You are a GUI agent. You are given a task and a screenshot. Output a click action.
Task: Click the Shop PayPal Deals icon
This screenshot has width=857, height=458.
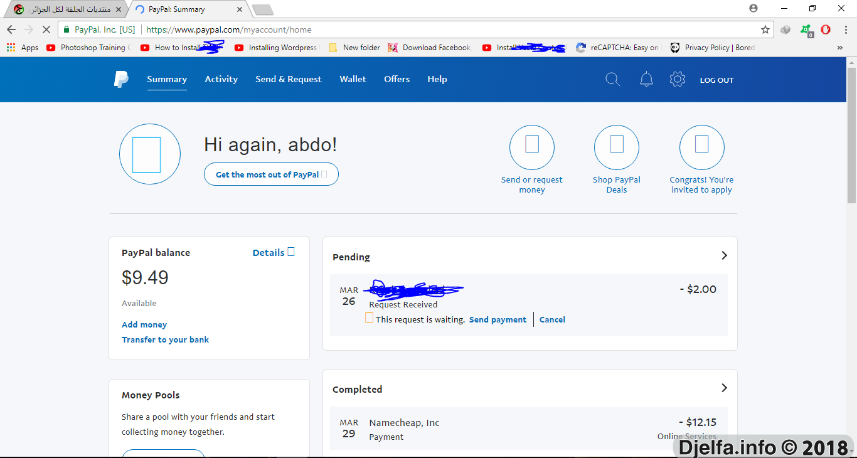(x=617, y=147)
